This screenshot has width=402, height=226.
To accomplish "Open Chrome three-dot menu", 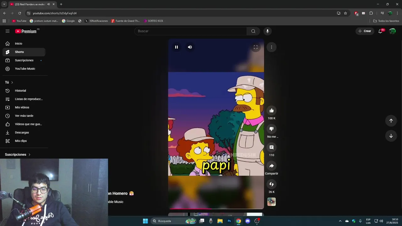I will 398,13.
